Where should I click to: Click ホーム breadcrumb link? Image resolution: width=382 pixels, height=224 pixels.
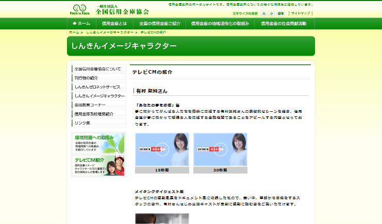(x=74, y=32)
